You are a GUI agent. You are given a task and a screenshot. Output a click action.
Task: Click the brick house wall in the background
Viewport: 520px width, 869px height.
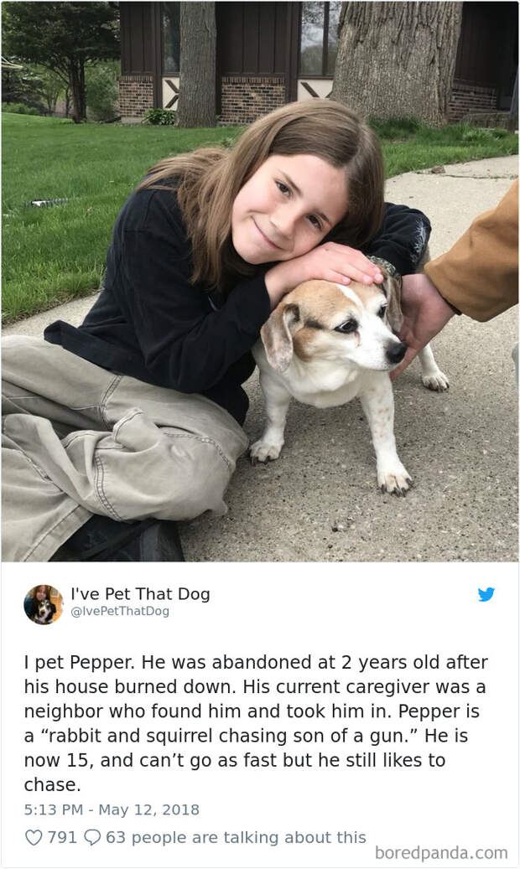pyautogui.click(x=252, y=99)
